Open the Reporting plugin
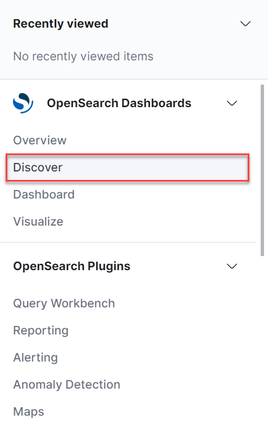This screenshot has width=268, height=423. [x=41, y=331]
